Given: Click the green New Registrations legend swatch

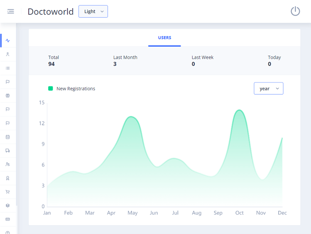Looking at the screenshot, I should pyautogui.click(x=51, y=88).
